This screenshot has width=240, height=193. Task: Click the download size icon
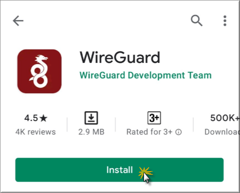coord(91,118)
